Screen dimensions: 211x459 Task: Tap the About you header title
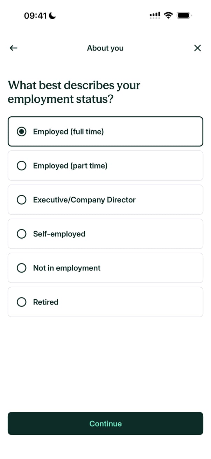(105, 48)
